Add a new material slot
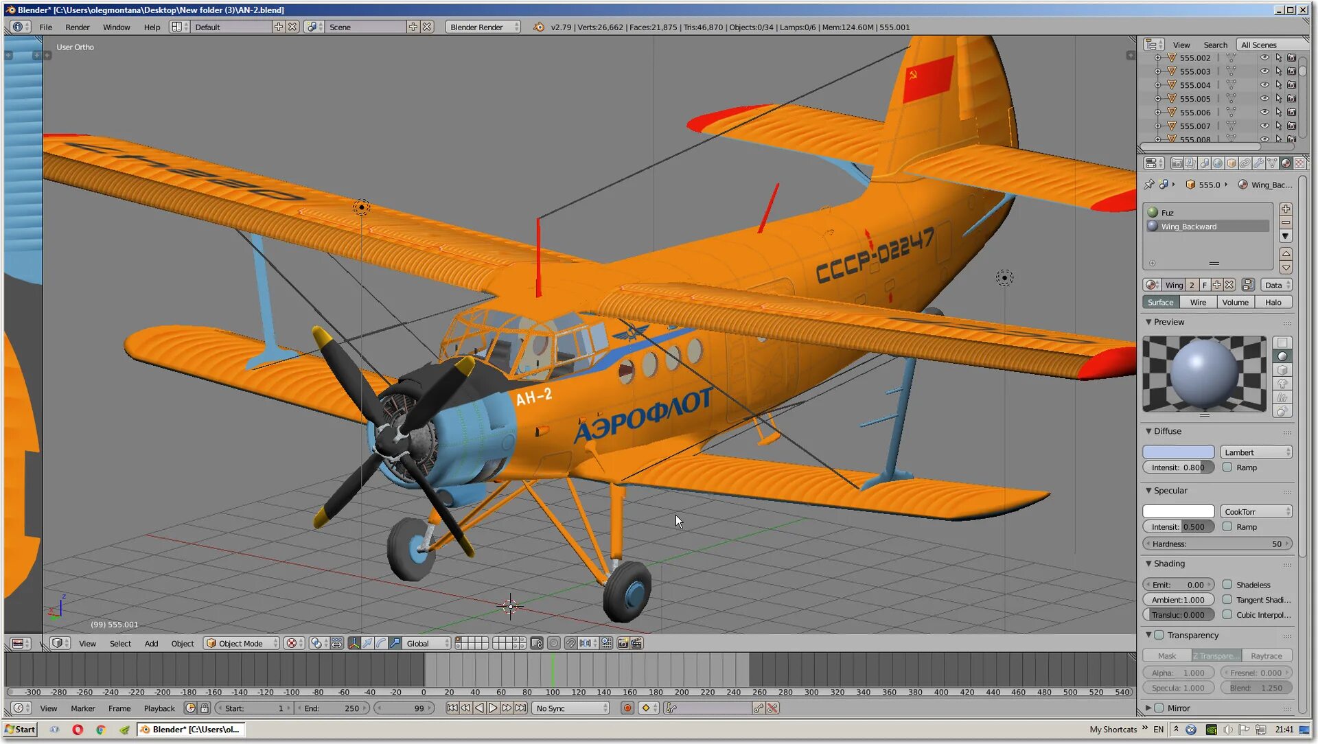This screenshot has height=744, width=1318. click(1286, 209)
